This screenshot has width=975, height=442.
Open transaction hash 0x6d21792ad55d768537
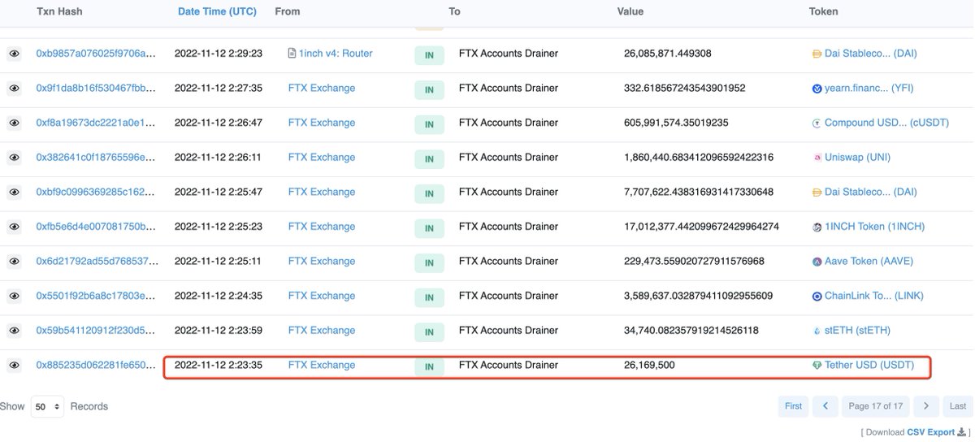[x=95, y=261]
